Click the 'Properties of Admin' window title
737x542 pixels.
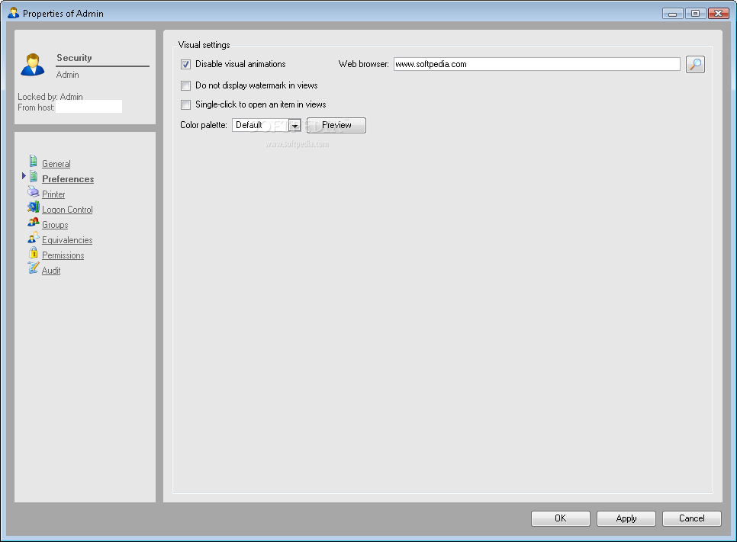(63, 14)
